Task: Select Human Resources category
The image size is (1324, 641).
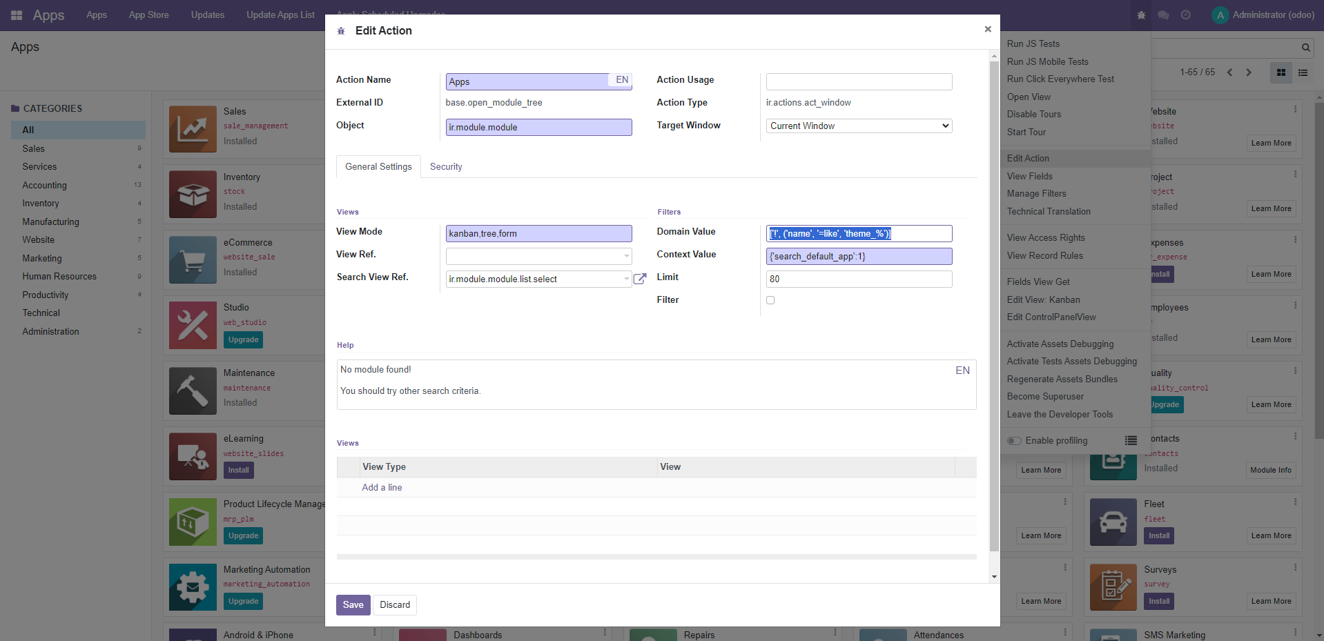Action: (59, 276)
